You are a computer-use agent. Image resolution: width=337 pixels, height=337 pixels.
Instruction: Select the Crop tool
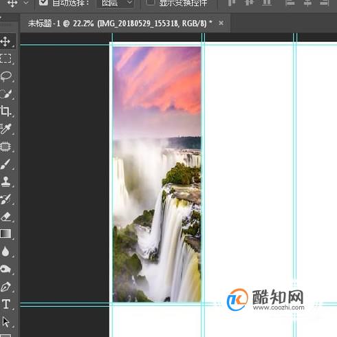pyautogui.click(x=6, y=111)
